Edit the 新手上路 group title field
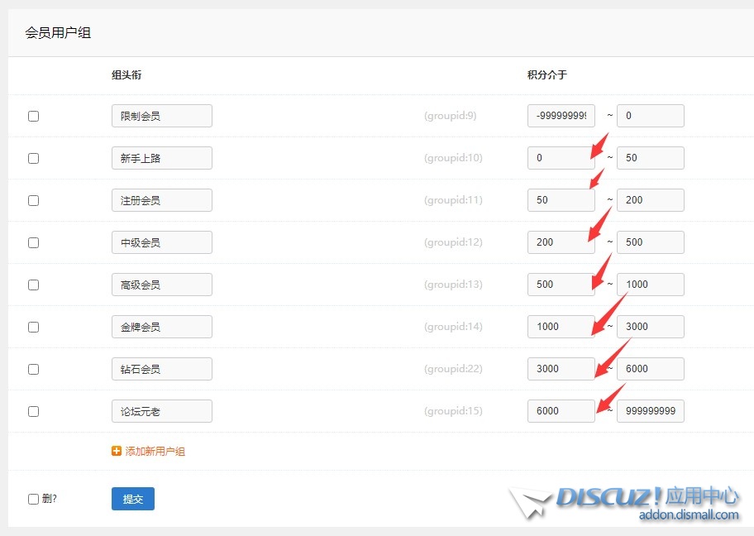754x536 pixels. [x=161, y=158]
